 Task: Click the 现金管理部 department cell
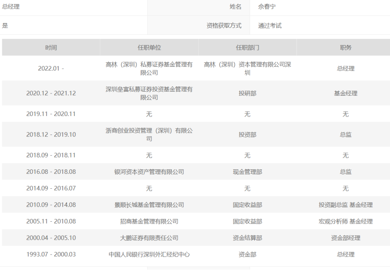248,172
